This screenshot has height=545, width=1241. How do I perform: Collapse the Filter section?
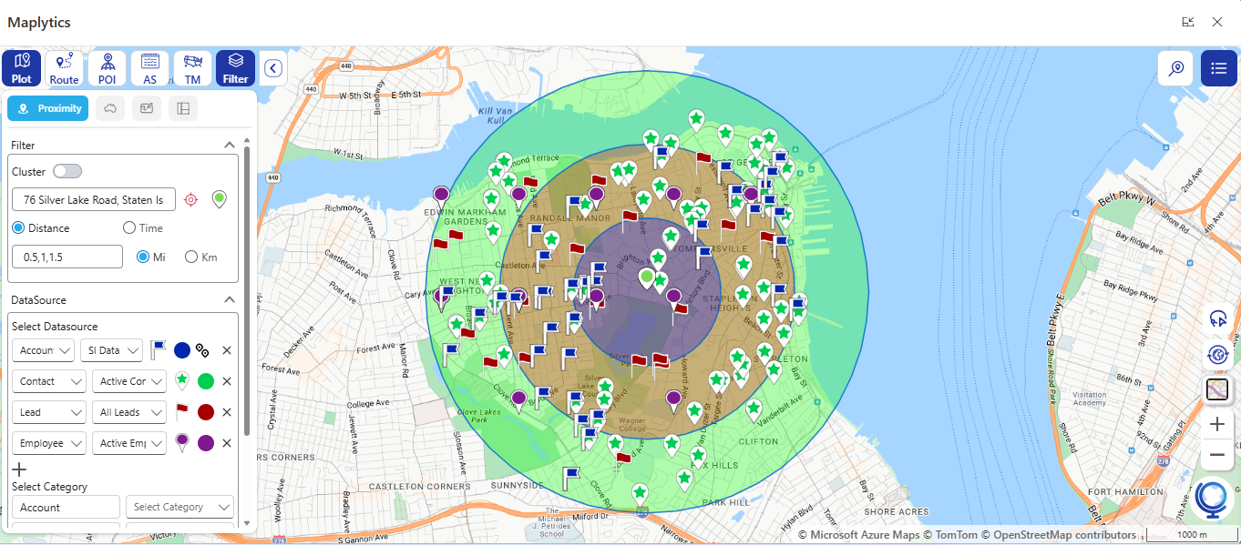coord(230,145)
